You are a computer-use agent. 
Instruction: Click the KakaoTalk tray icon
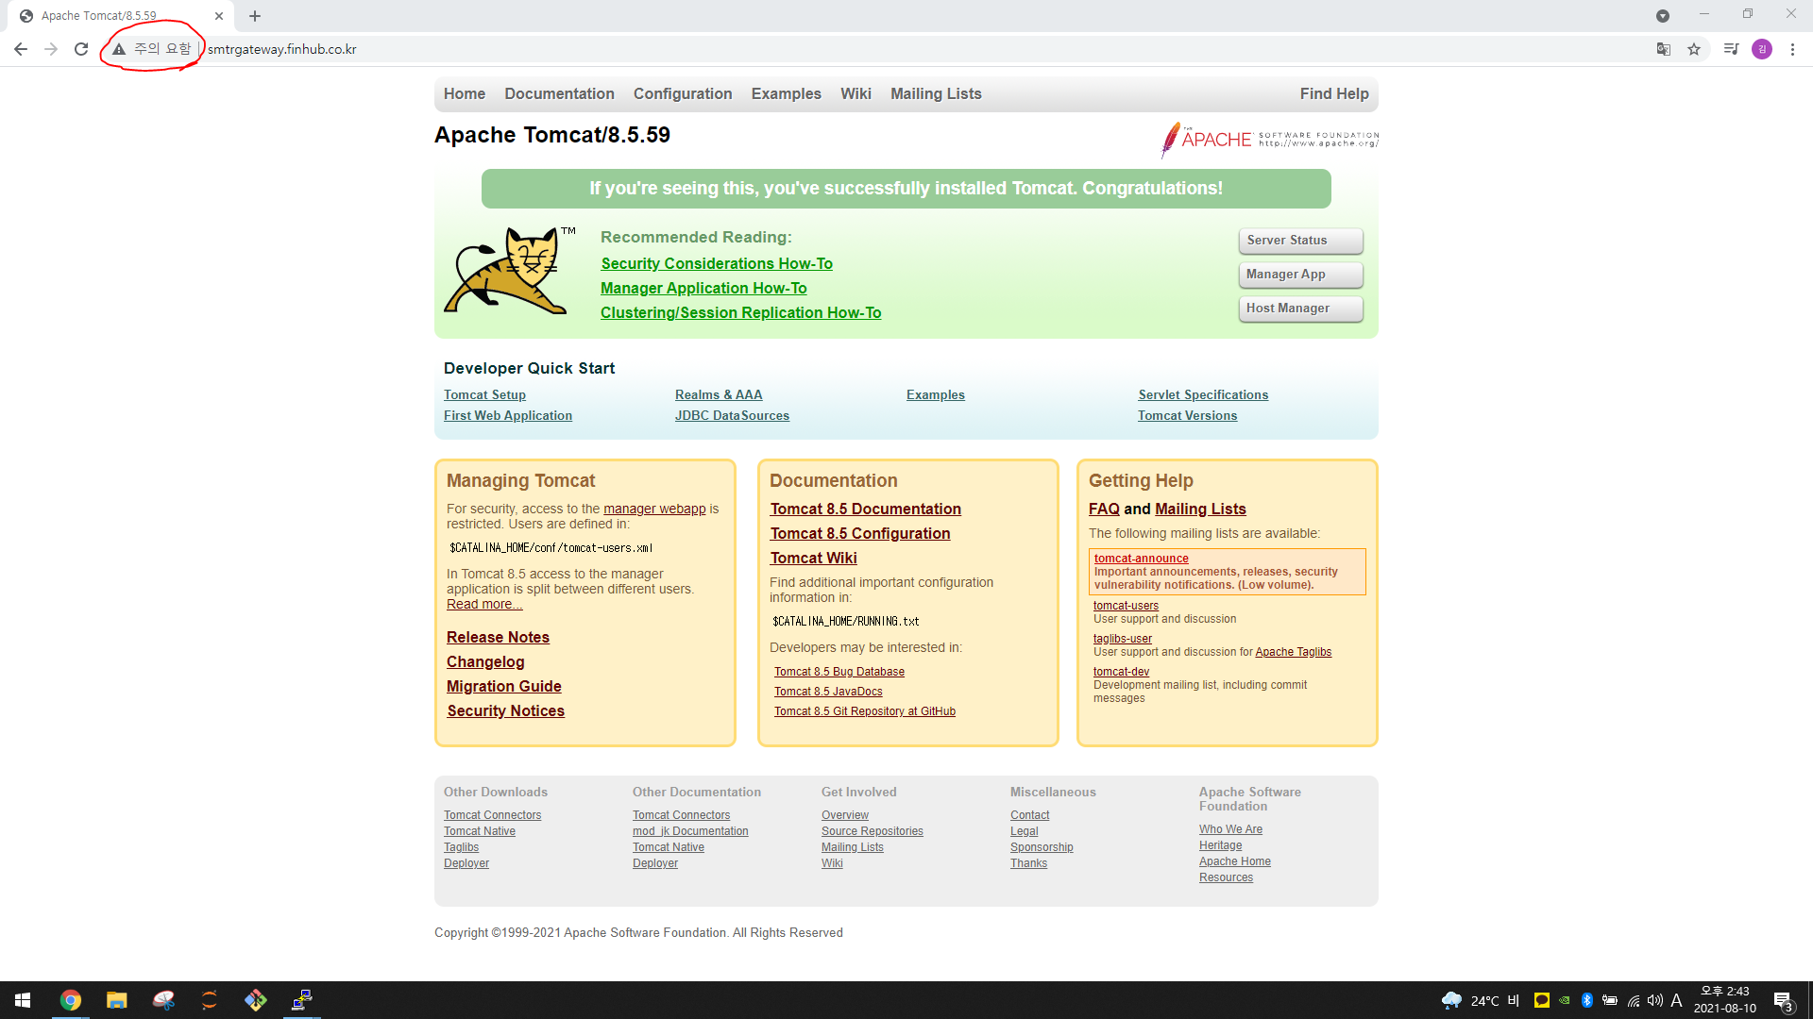(x=1542, y=1000)
